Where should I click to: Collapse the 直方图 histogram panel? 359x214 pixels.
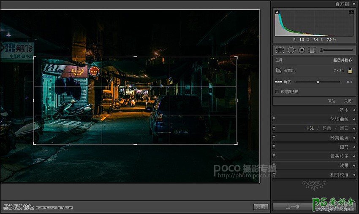(x=354, y=4)
